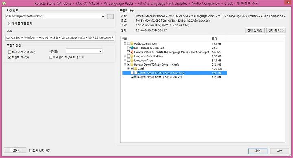Image resolution: width=293 pixels, height=158 pixels.
Task: Click the Rosetta Stone TOTALe Setup + Crack folder icon
Action: [132, 65]
